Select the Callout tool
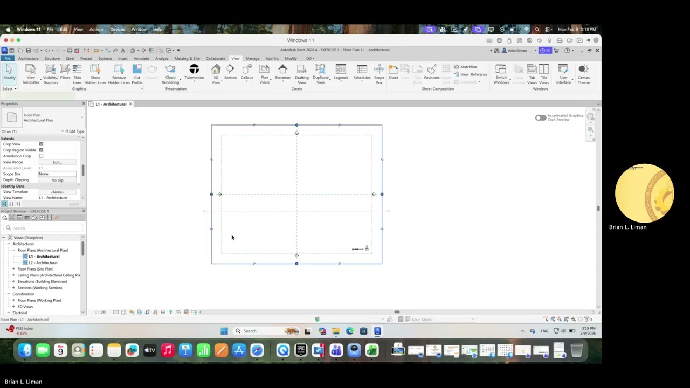This screenshot has width=690, height=388. pyautogui.click(x=247, y=72)
